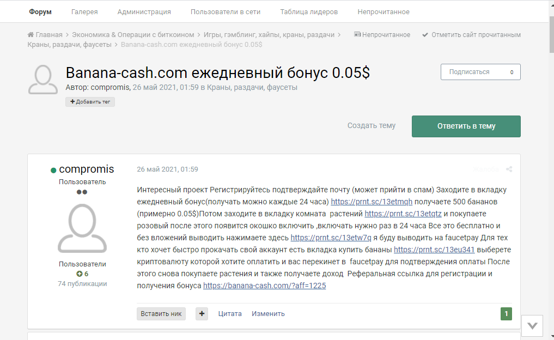Click 74 публикации text
The image size is (554, 340).
coord(82,284)
